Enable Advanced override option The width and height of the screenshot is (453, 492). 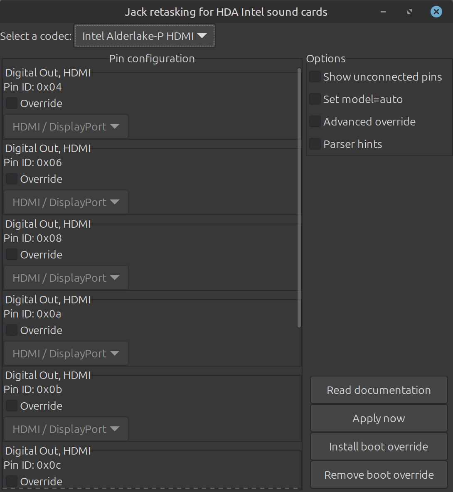tap(315, 122)
